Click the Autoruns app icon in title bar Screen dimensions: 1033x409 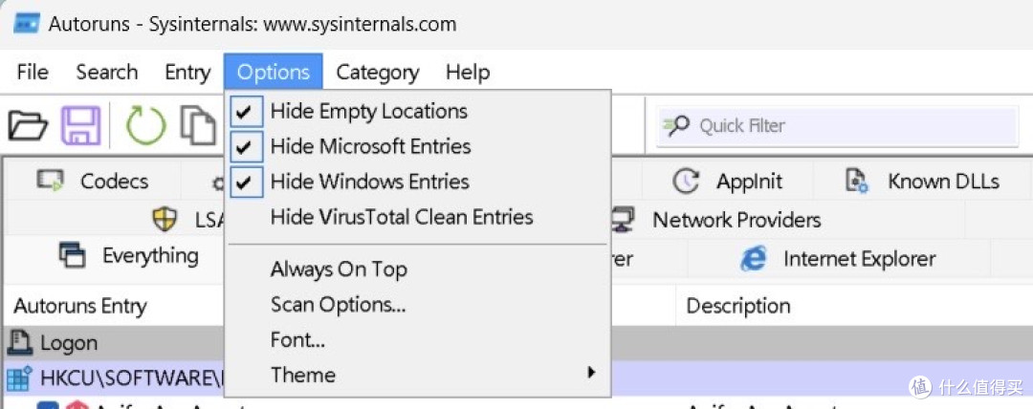[x=27, y=25]
